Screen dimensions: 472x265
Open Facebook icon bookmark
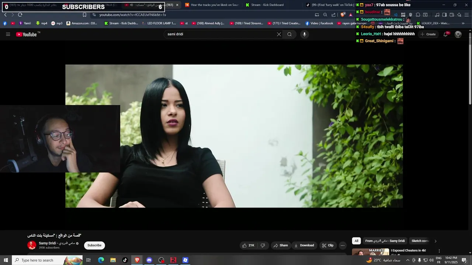(x=5, y=23)
